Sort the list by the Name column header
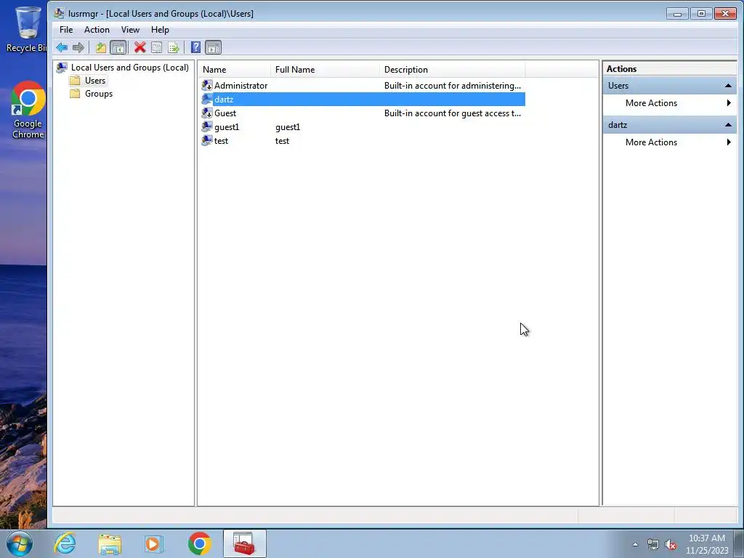The image size is (744, 558). pos(235,69)
